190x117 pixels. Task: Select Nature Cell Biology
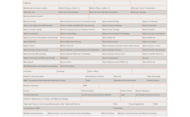tap(150, 21)
